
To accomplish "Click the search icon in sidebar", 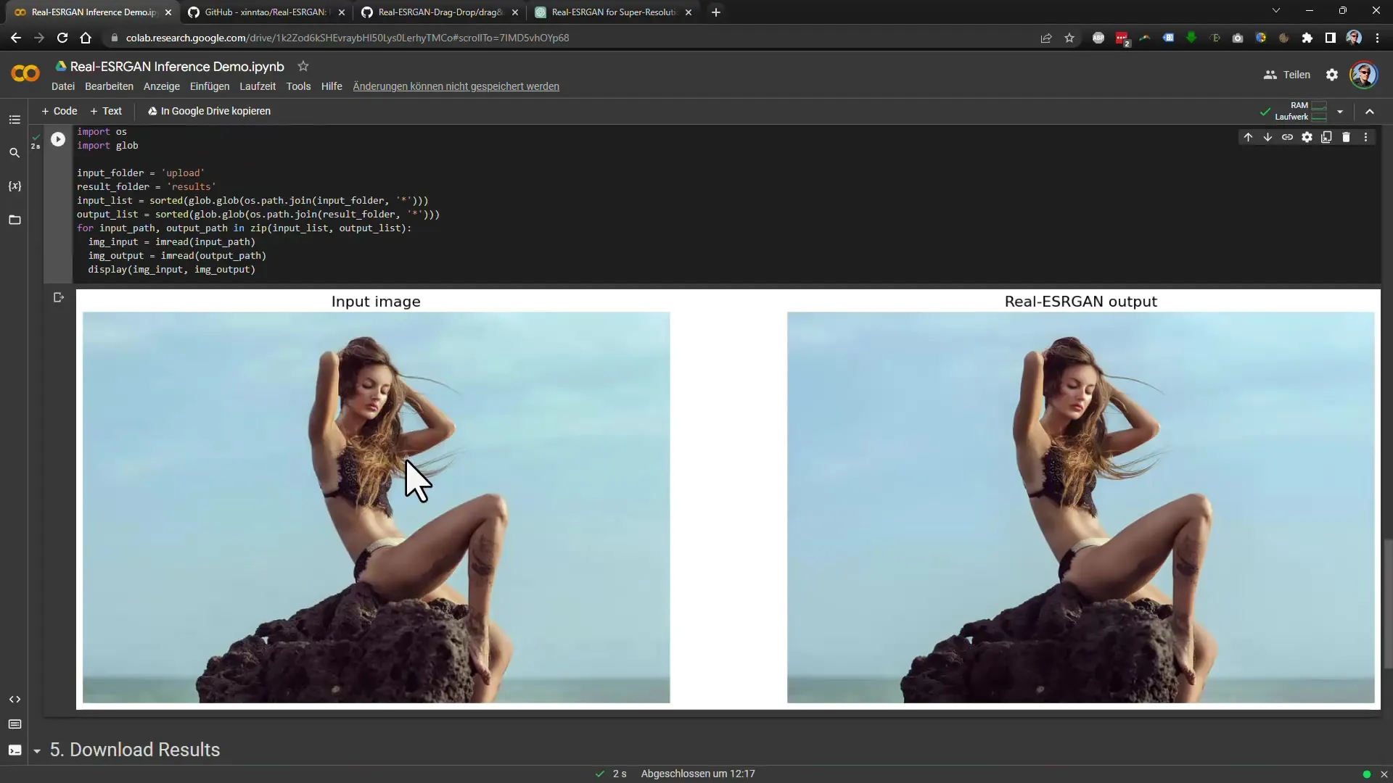I will click(x=15, y=152).
